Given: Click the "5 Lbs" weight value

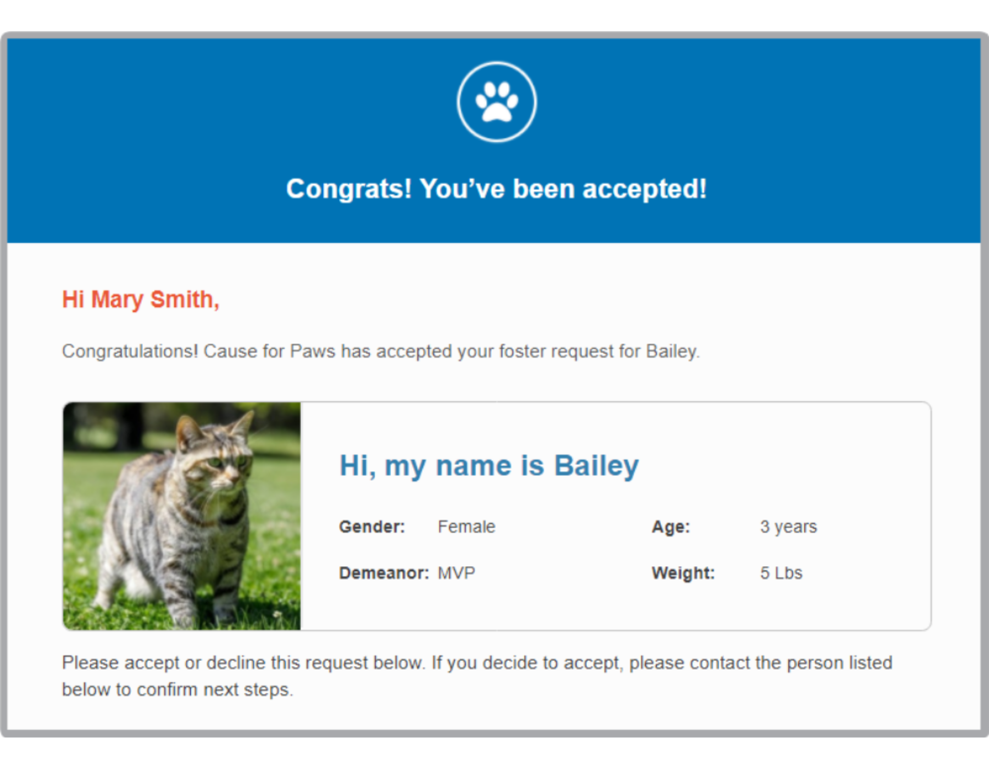Looking at the screenshot, I should pyautogui.click(x=781, y=573).
